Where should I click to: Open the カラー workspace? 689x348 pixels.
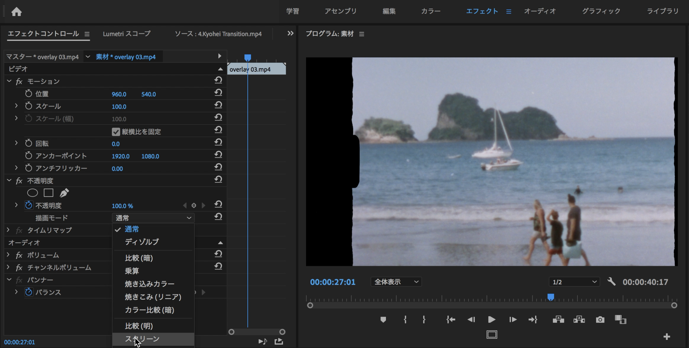[x=430, y=11]
